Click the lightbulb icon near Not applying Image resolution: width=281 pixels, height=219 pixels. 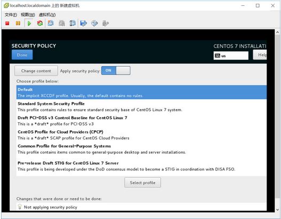tap(20, 207)
